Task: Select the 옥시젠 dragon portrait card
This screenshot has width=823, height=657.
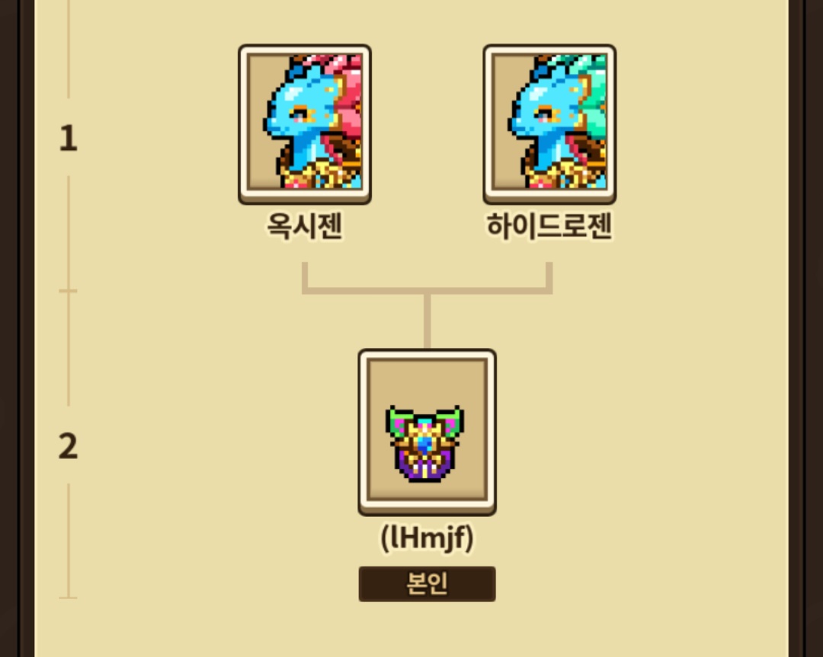Action: click(x=305, y=124)
